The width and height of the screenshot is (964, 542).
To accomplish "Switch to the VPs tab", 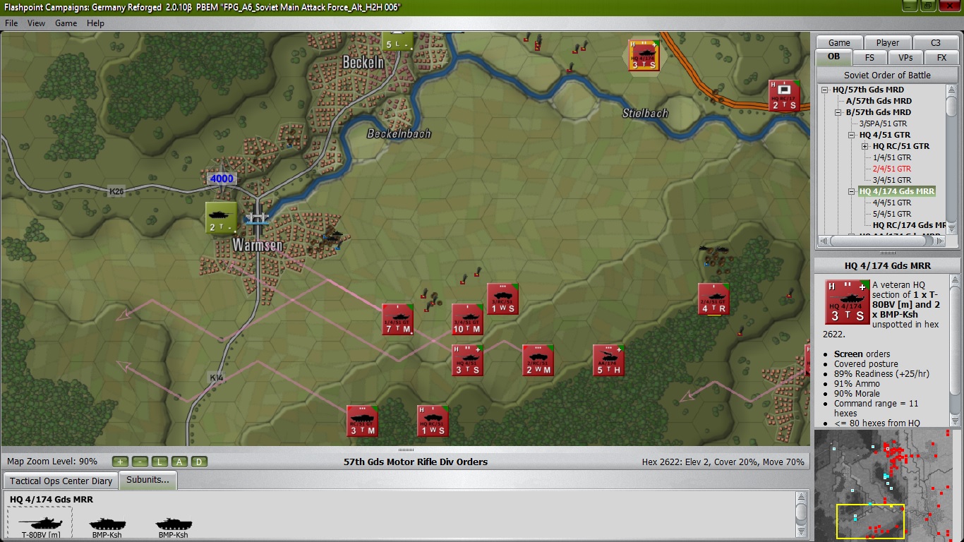I will tap(905, 58).
